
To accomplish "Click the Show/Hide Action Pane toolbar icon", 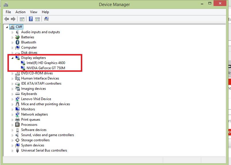I will click(x=38, y=19).
